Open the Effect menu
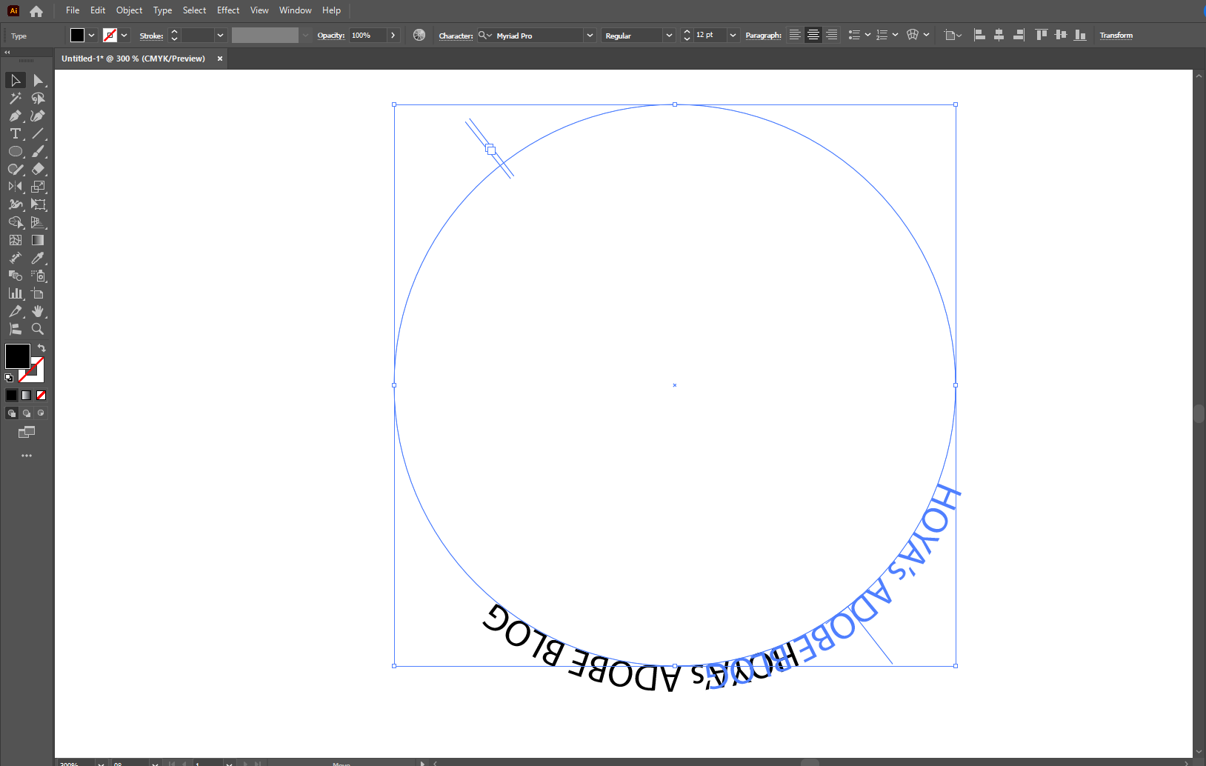 tap(228, 10)
